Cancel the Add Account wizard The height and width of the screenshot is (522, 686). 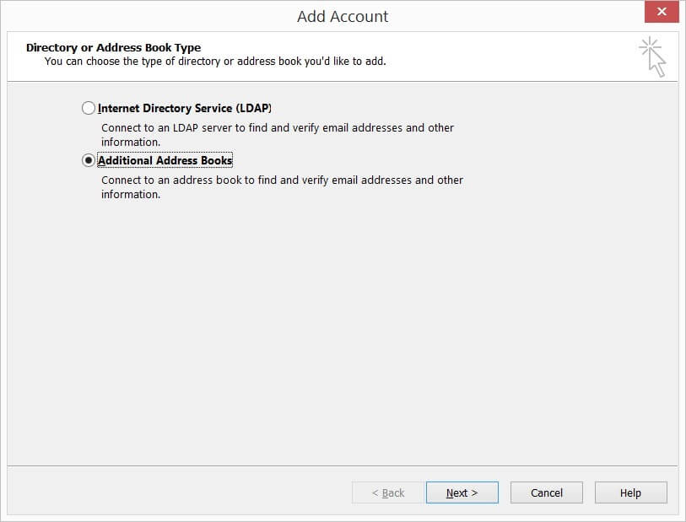[547, 492]
